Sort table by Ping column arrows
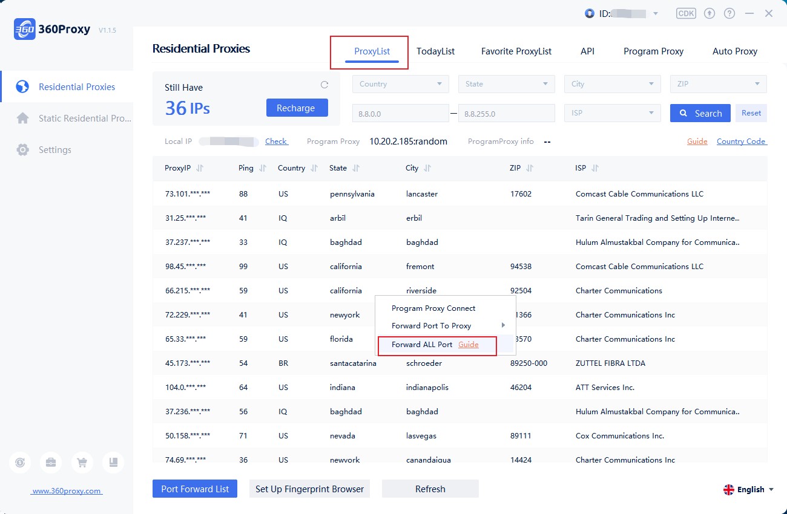Screen dimensions: 787x514 (x=262, y=168)
